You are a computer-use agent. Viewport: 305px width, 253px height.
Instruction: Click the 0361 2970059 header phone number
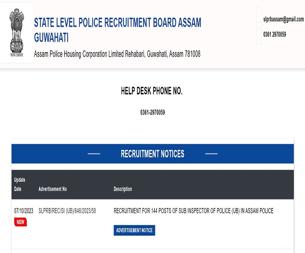point(274,35)
